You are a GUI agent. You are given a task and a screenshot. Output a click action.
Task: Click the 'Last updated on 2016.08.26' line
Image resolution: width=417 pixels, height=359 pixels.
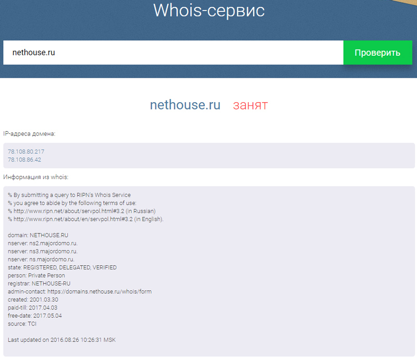click(x=62, y=340)
